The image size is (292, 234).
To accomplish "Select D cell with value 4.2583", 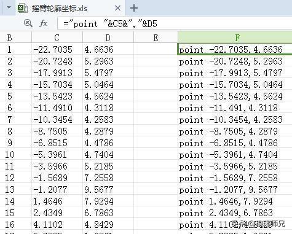I will 108,119.
